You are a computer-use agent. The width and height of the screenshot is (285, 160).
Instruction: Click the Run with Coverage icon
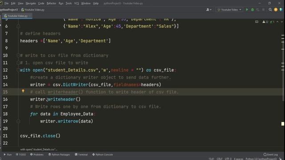[258, 10]
